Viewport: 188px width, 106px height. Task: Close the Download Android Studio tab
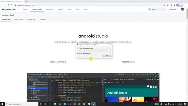23,2
